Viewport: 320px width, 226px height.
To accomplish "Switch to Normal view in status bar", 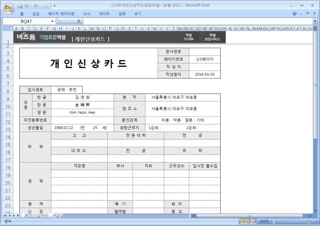I will (243, 221).
